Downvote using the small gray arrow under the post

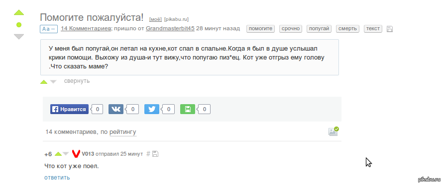pyautogui.click(x=53, y=82)
